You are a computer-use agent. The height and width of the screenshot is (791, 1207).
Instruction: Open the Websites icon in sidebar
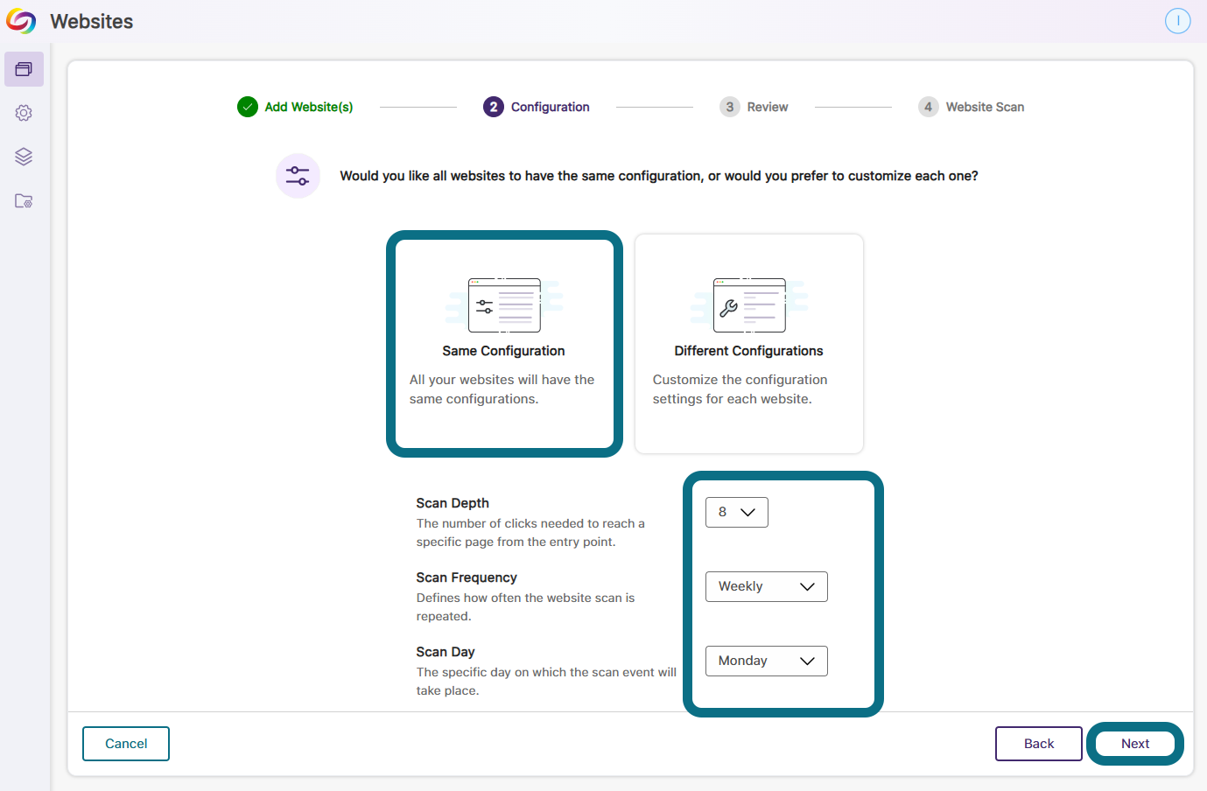coord(24,69)
